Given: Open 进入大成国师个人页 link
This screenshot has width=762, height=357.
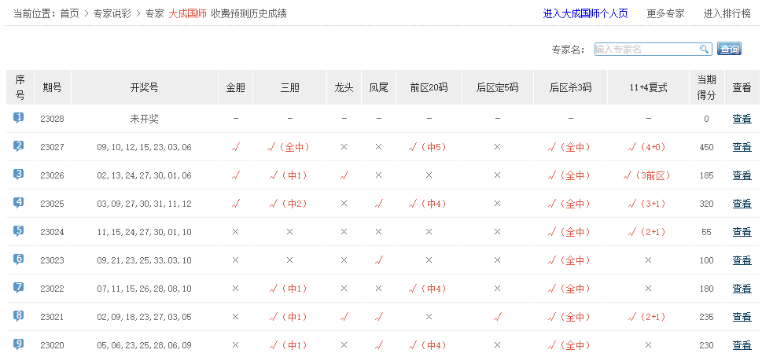Looking at the screenshot, I should tap(585, 13).
